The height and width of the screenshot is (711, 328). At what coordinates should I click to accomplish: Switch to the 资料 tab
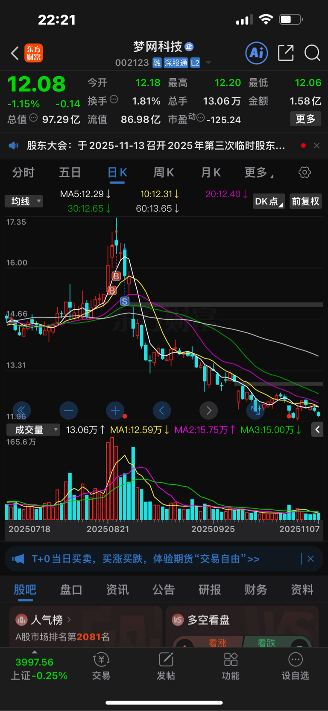pyautogui.click(x=302, y=590)
